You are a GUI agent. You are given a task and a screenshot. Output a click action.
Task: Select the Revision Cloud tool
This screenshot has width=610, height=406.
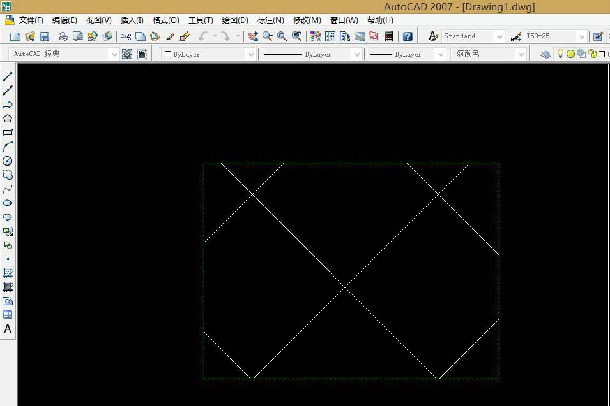(8, 175)
